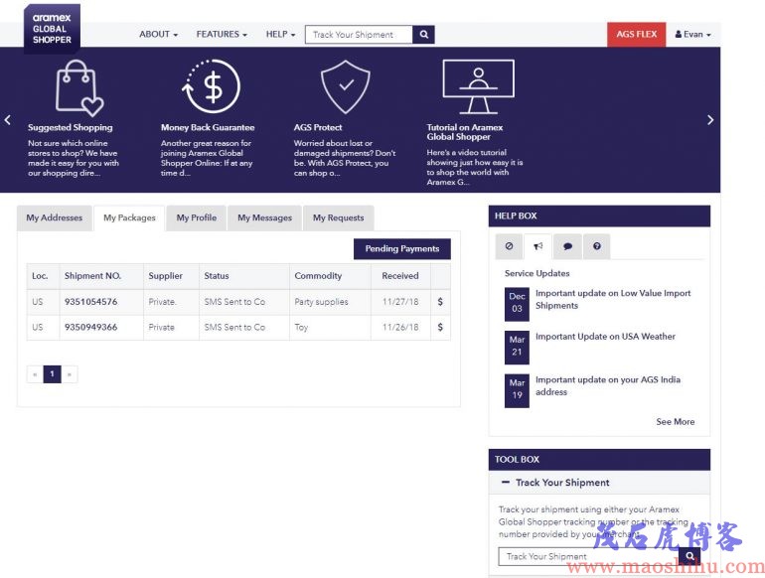Click the AGS Protect heading
The height and width of the screenshot is (578, 765).
[318, 127]
